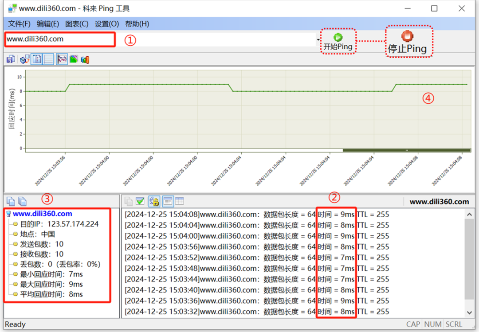Click the chart's horizontal time scrollbar
479x332 pixels.
pos(406,150)
